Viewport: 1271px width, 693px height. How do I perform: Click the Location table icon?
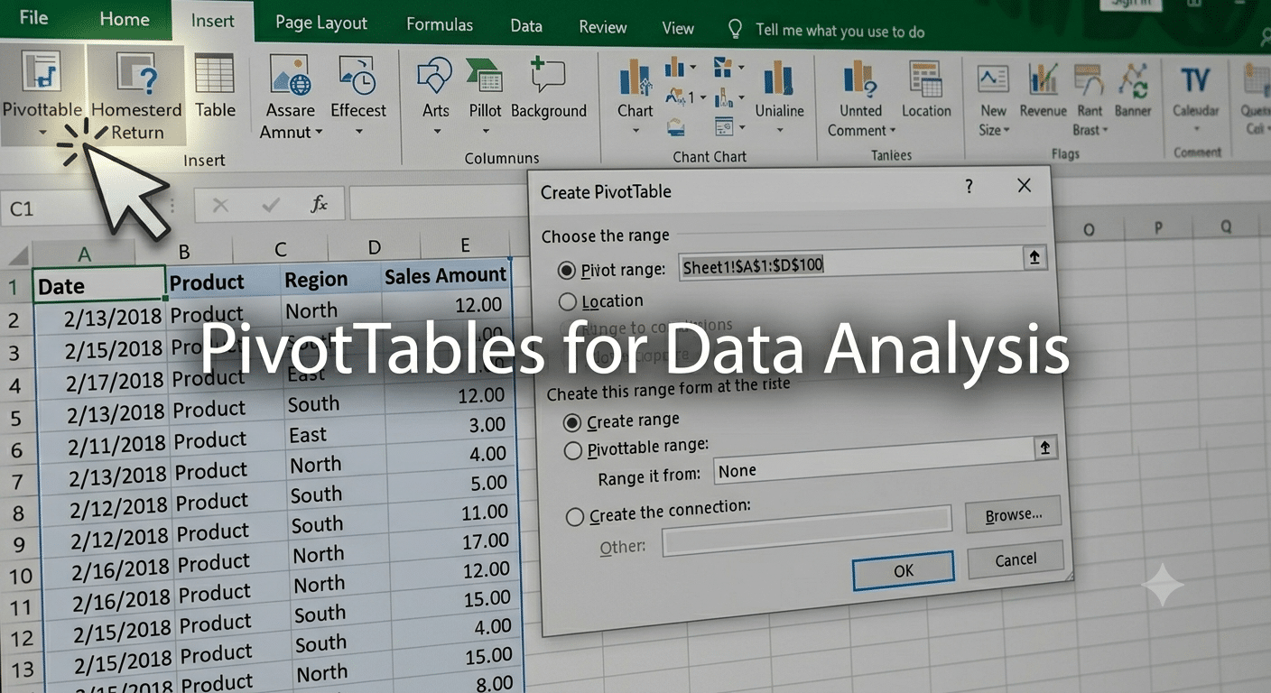[925, 79]
